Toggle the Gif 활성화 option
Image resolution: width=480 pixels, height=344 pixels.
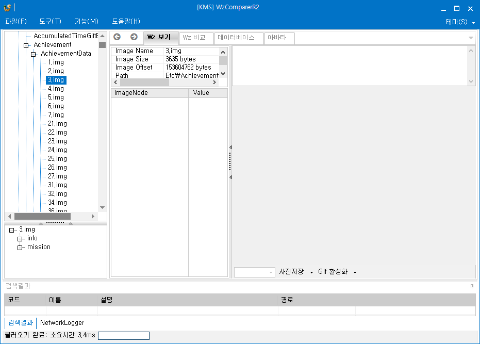click(x=333, y=272)
